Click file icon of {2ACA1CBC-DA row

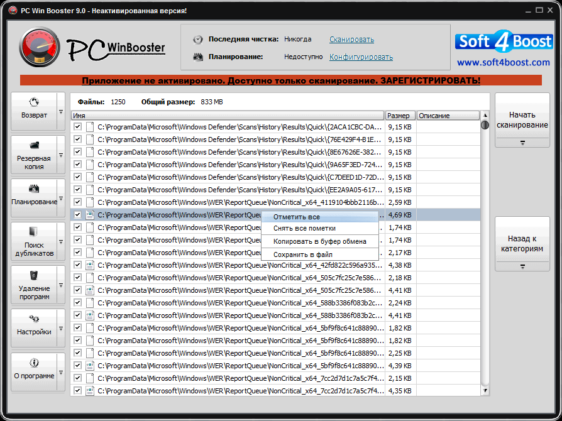[90, 127]
